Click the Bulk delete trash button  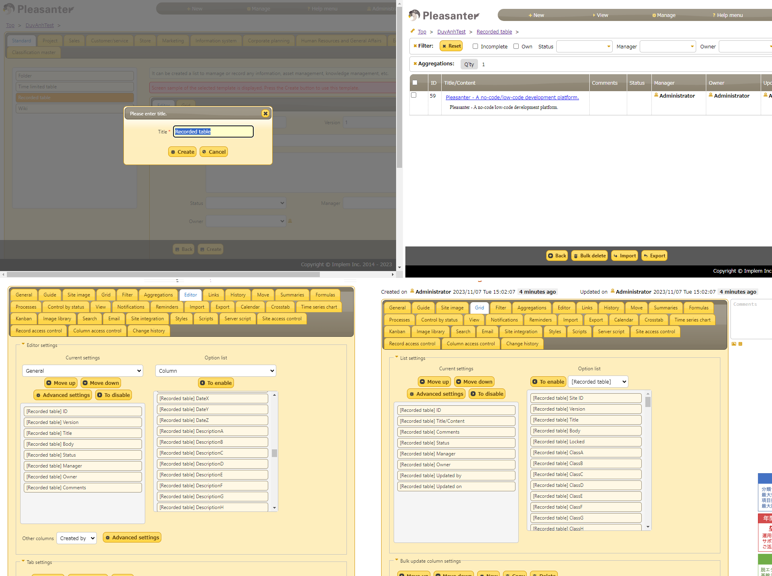pyautogui.click(x=589, y=256)
